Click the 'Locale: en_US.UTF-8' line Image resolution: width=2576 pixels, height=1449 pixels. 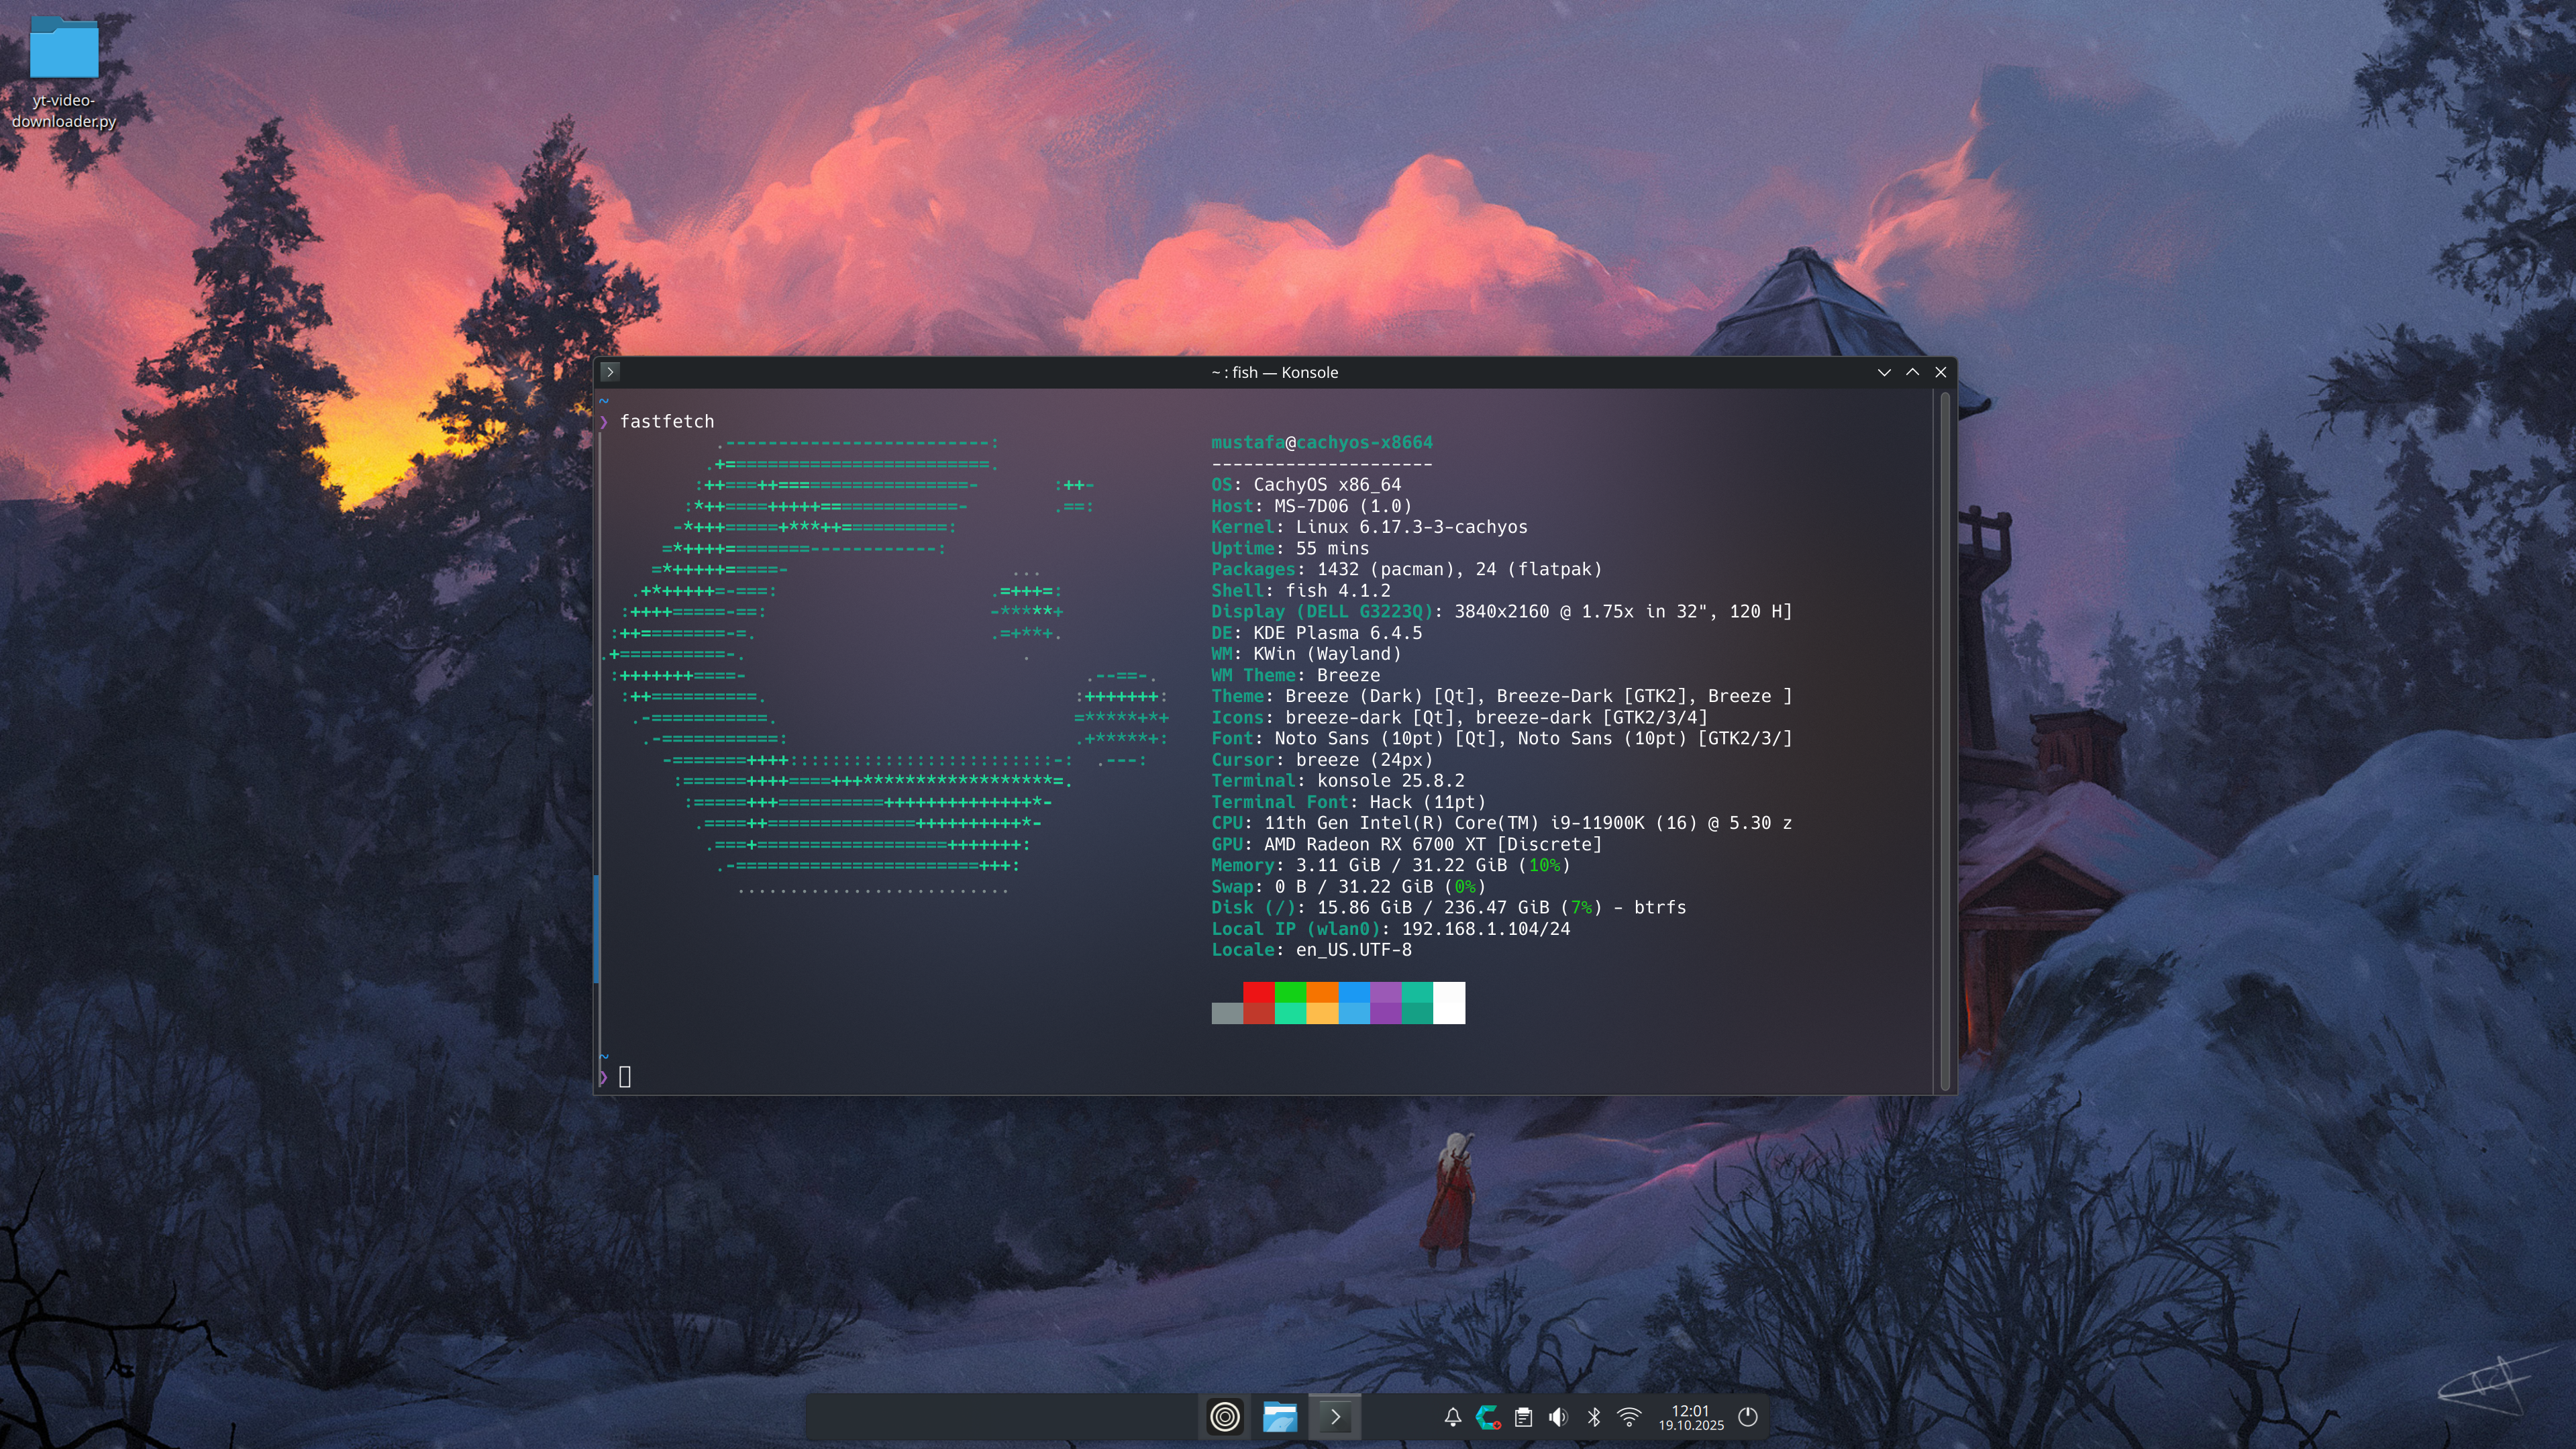coord(1312,950)
